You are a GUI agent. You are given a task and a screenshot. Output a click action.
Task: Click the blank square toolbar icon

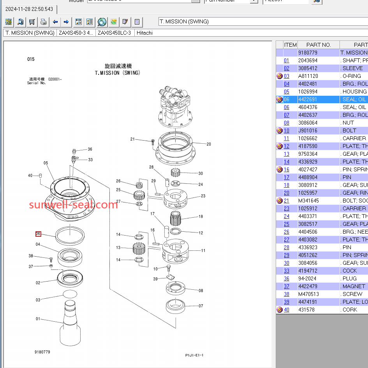point(137,22)
